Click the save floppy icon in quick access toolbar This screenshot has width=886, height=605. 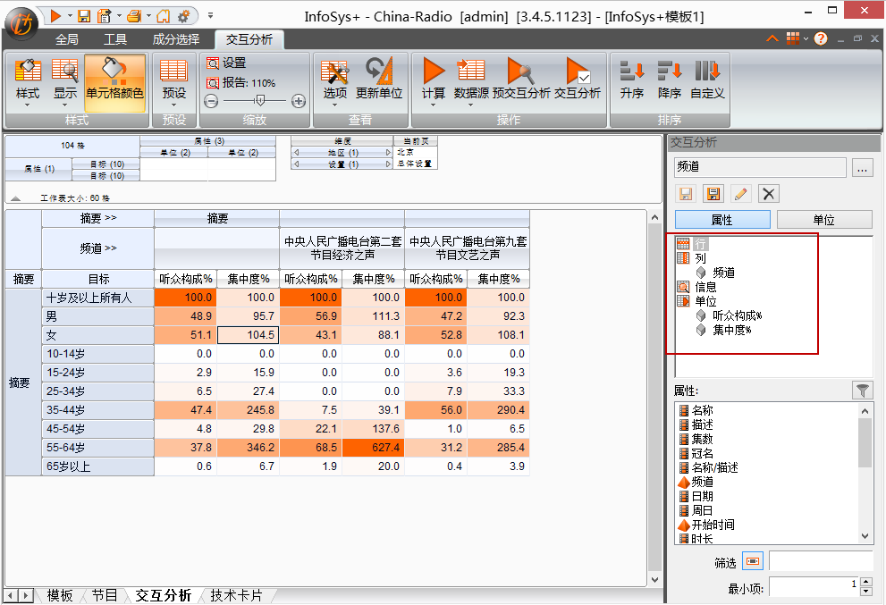(84, 16)
